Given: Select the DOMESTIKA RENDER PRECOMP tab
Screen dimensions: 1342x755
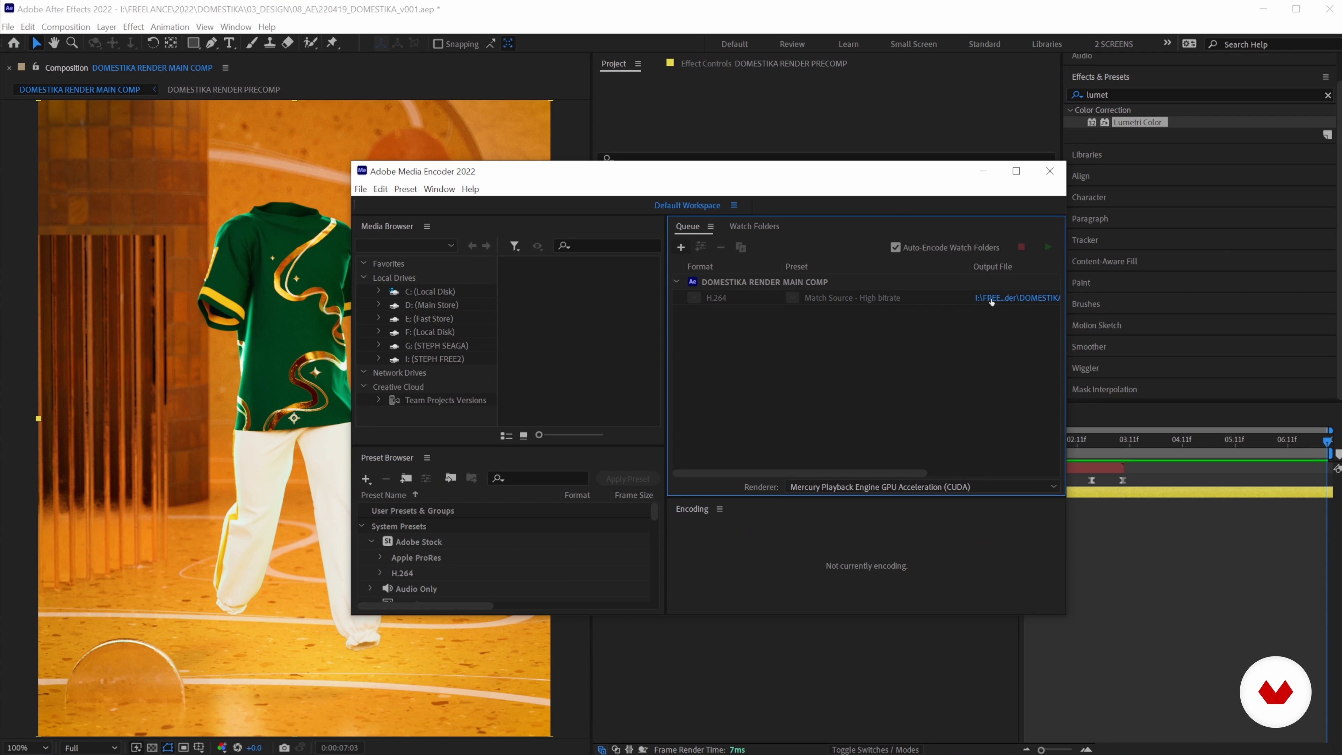Looking at the screenshot, I should coord(224,89).
